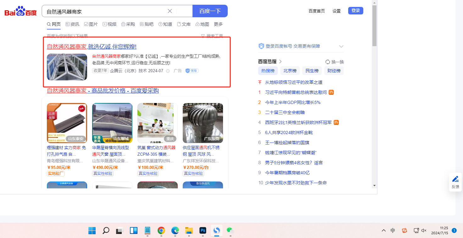Click the Sogou input method tray icon
Viewport: 463px width, 238px height.
404,230
